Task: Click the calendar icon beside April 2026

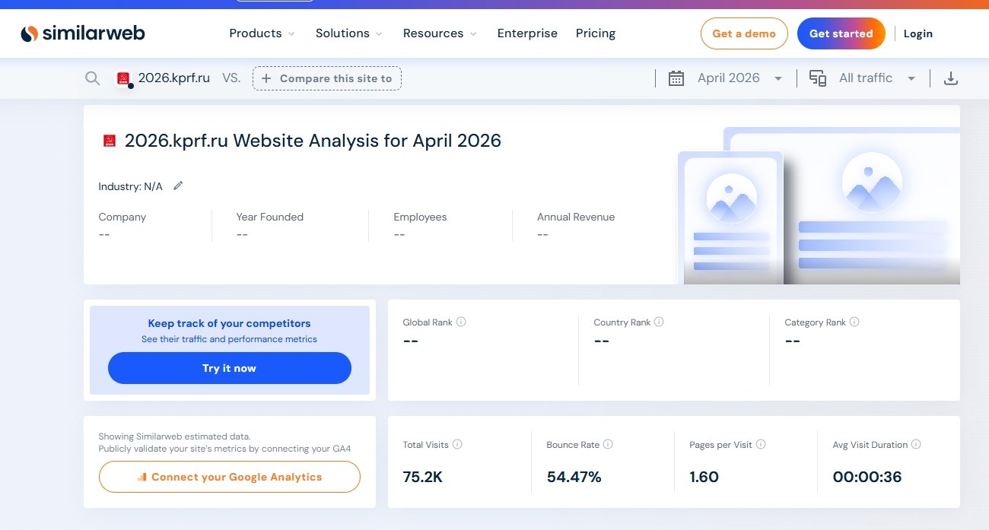Action: coord(676,78)
